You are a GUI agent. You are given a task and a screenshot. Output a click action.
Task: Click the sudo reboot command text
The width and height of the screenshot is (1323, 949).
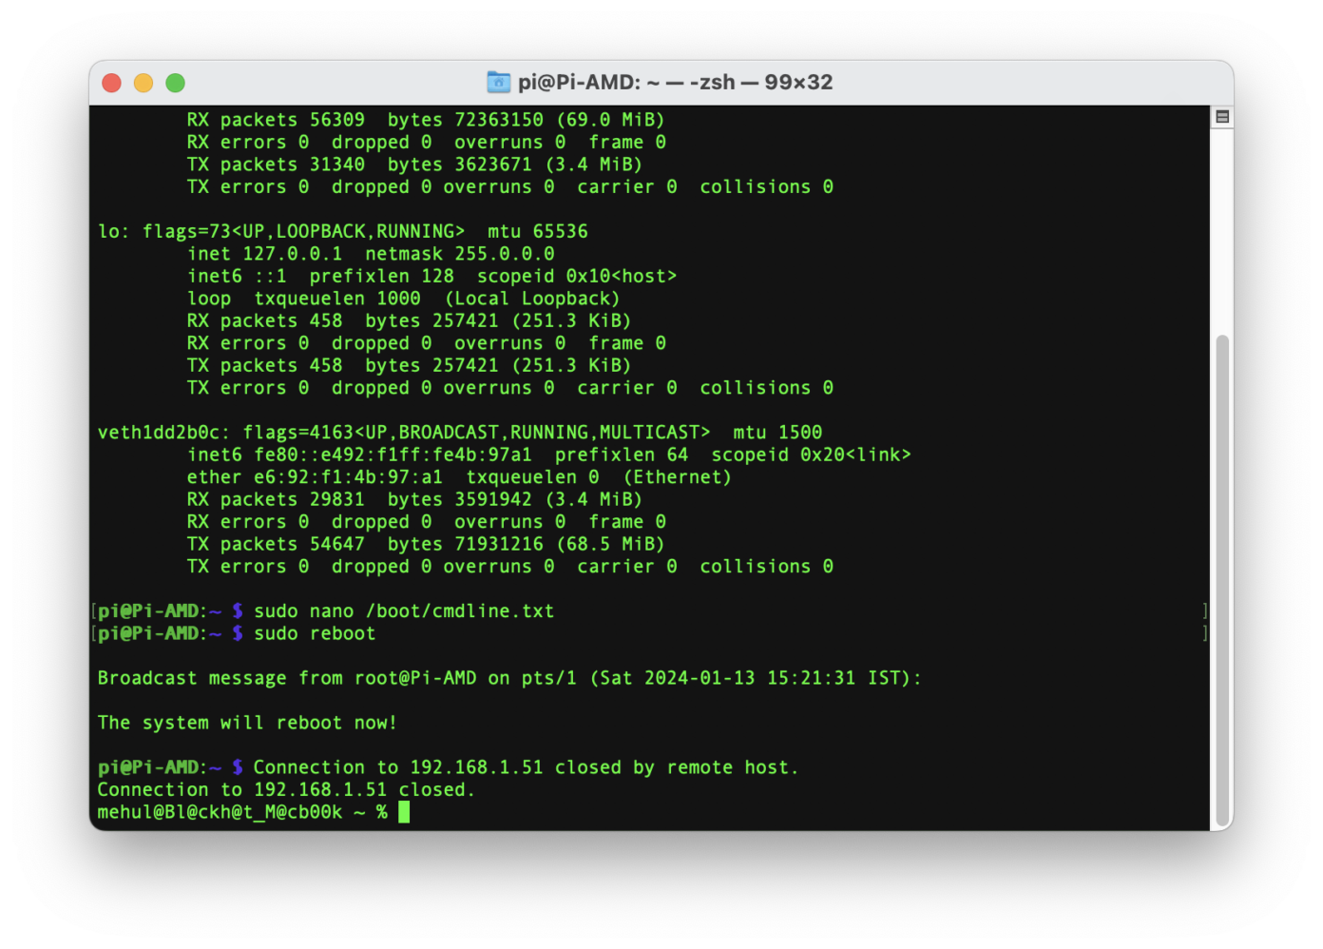point(314,633)
